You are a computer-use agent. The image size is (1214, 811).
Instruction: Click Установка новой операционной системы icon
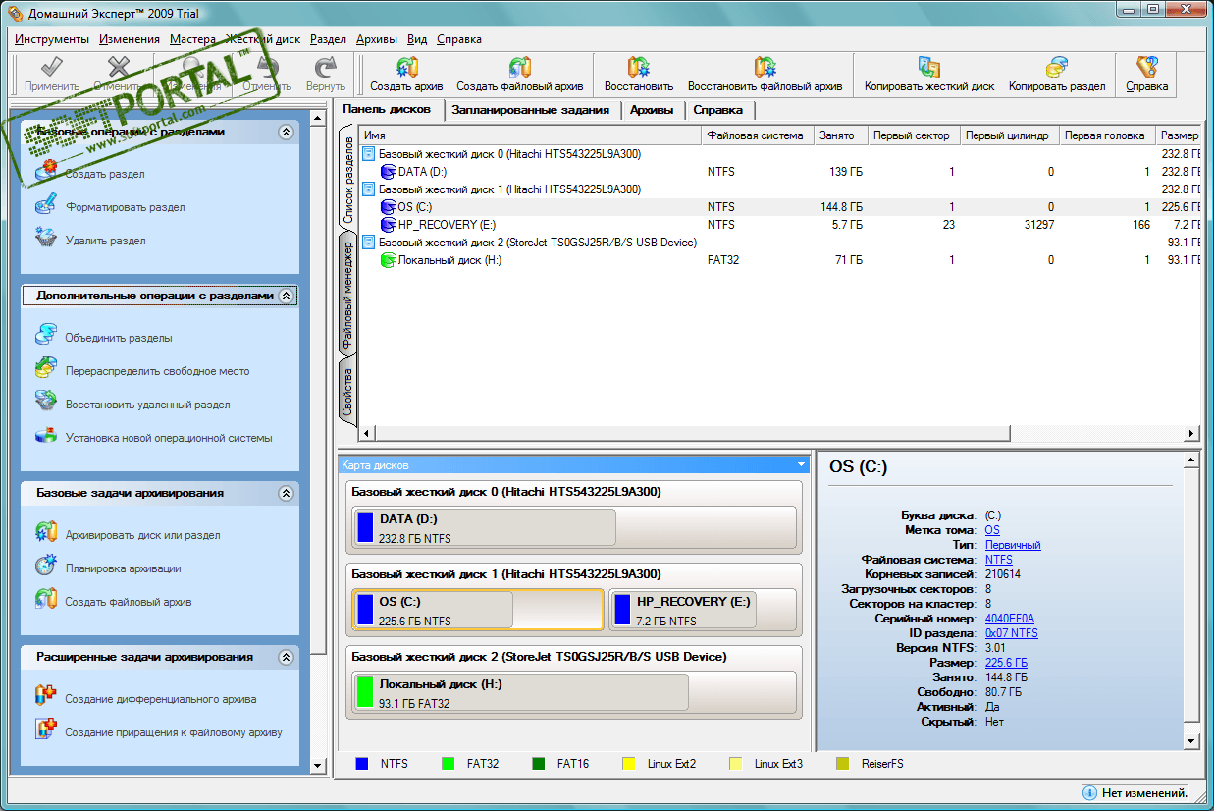click(x=46, y=436)
